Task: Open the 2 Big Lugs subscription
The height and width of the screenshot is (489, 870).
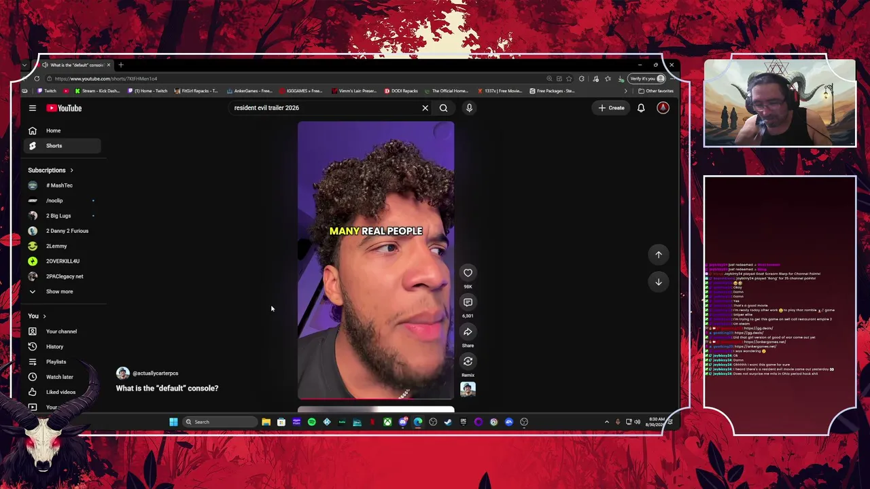Action: [63, 216]
